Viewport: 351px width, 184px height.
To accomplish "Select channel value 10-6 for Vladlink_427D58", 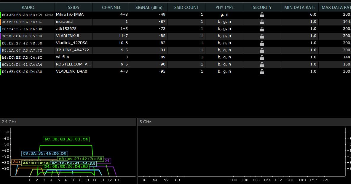I will click(x=123, y=43).
